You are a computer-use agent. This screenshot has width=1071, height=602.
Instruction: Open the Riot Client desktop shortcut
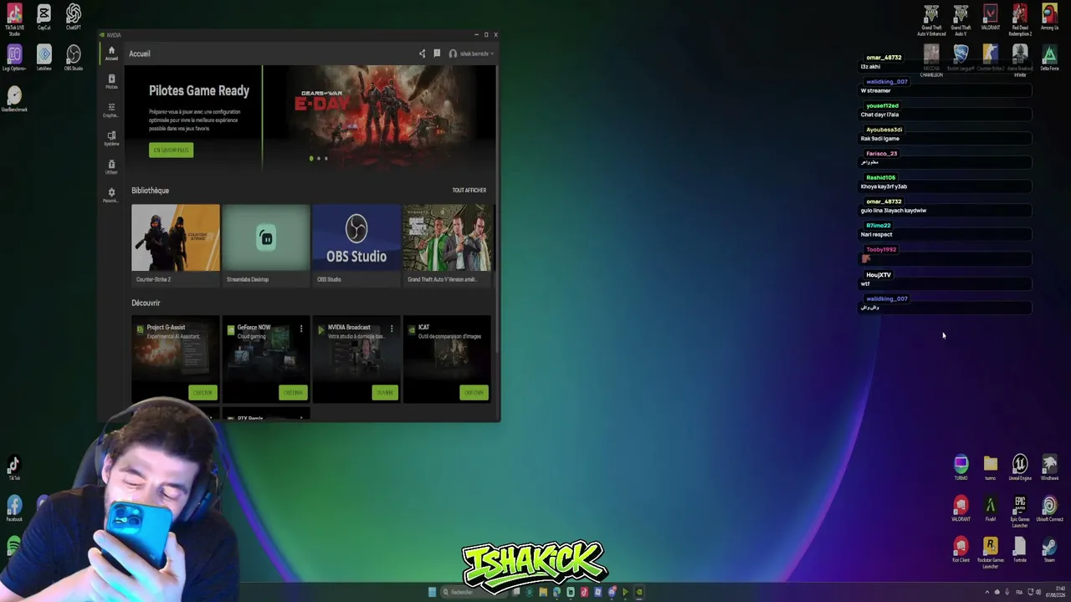coord(961,549)
